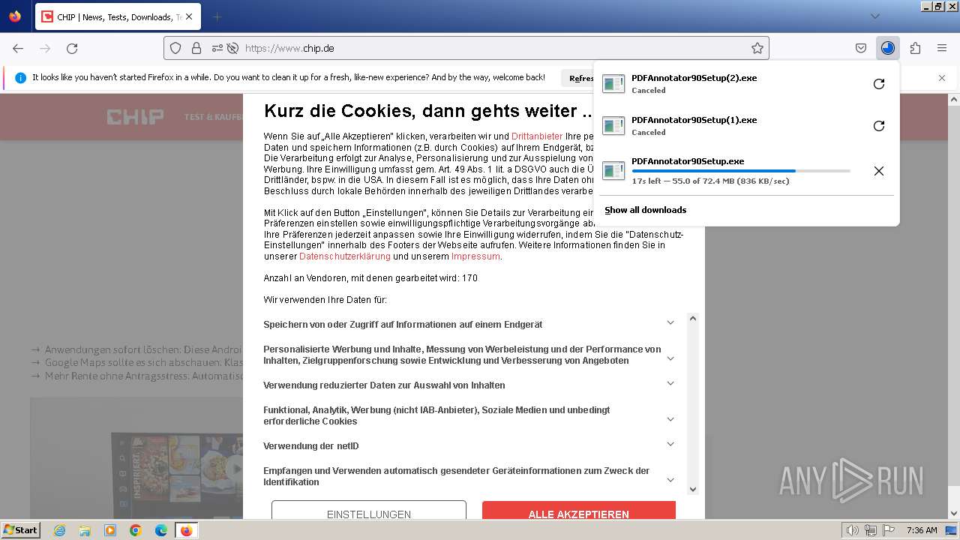Click the permissions icon in the address bar
960x540 pixels.
click(217, 48)
